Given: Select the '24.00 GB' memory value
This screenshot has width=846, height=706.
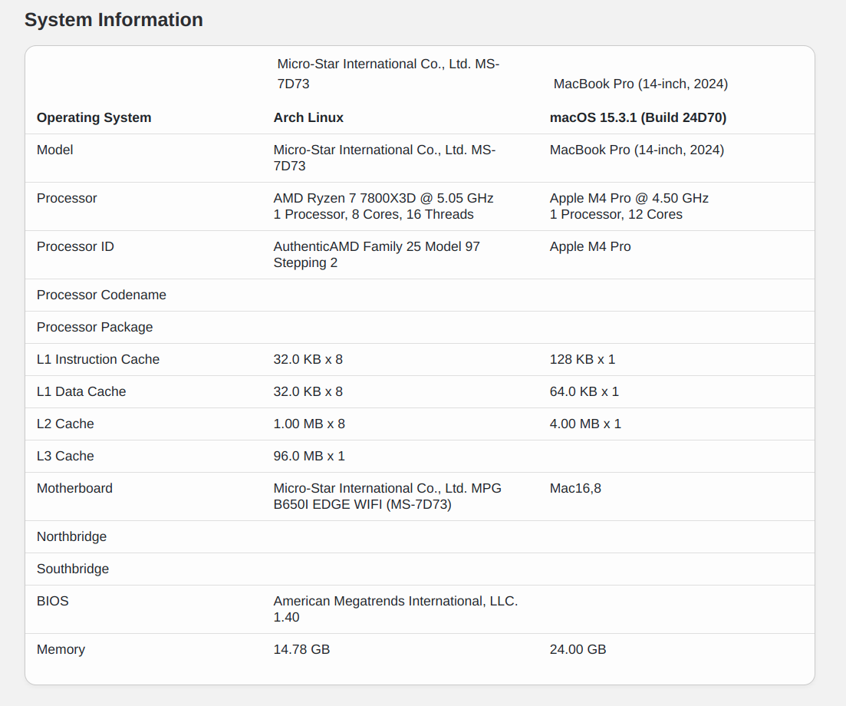Looking at the screenshot, I should pyautogui.click(x=578, y=649).
